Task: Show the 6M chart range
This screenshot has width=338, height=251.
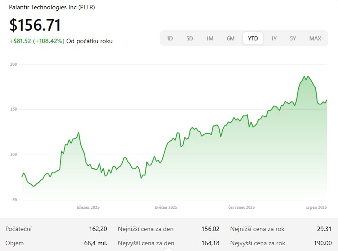Action: pyautogui.click(x=230, y=38)
